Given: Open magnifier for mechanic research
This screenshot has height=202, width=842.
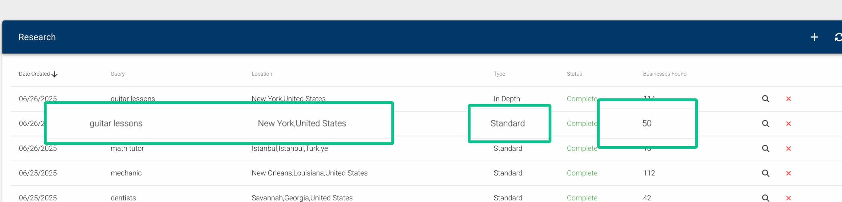Looking at the screenshot, I should point(766,173).
